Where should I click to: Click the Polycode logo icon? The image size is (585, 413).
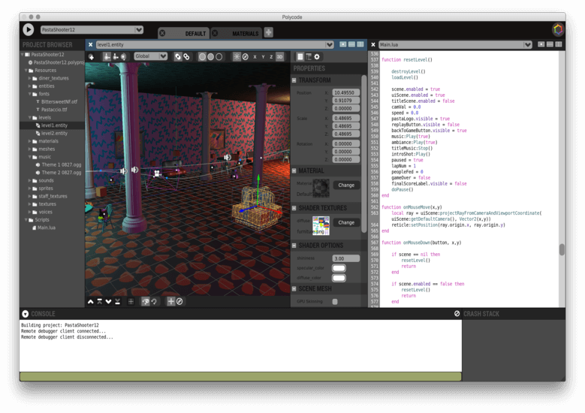557,30
